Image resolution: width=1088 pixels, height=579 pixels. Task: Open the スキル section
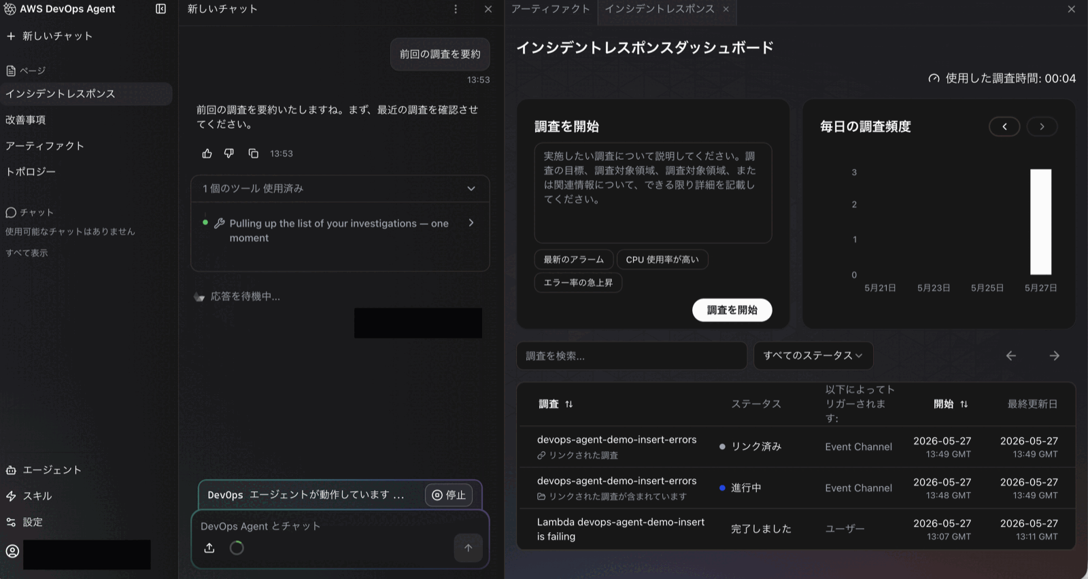(x=29, y=496)
